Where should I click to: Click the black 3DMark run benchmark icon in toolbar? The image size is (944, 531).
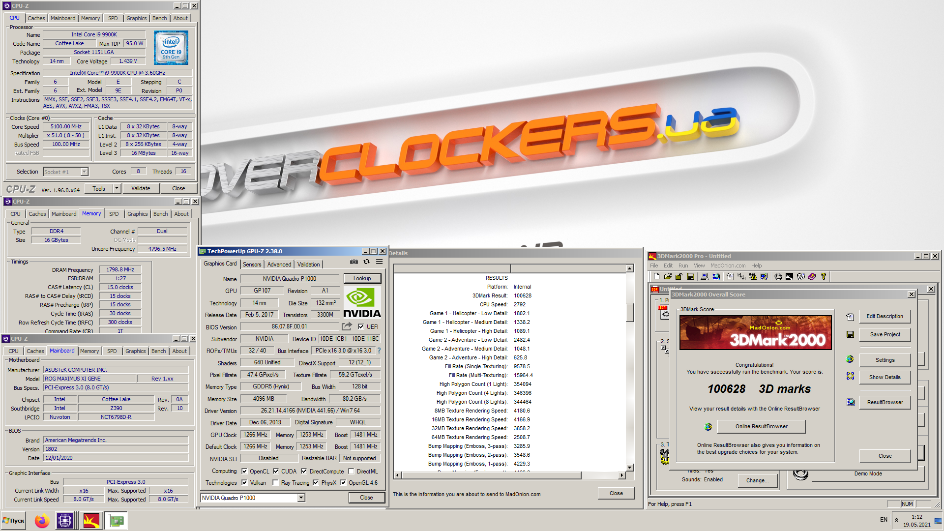click(789, 277)
